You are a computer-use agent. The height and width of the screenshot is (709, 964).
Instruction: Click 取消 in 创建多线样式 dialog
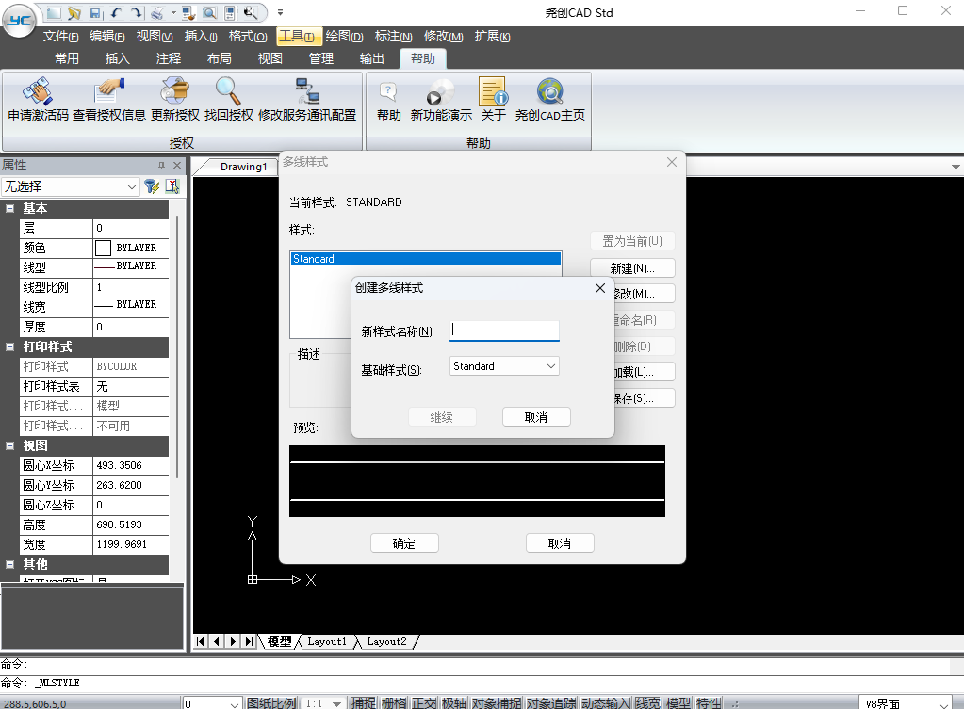[536, 417]
